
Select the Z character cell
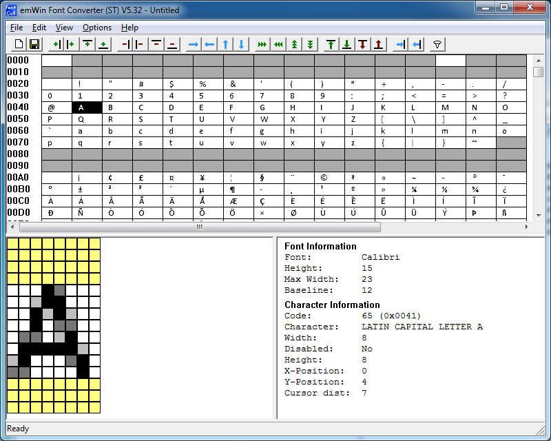click(360, 119)
